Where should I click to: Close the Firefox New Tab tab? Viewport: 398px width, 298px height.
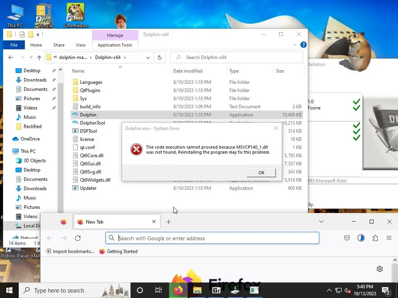click(x=154, y=222)
